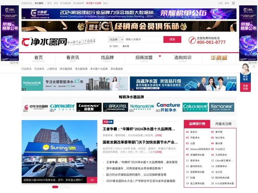258x193 pixels.
Task: Click the 联系管家 floating button
Action: [x=245, y=78]
